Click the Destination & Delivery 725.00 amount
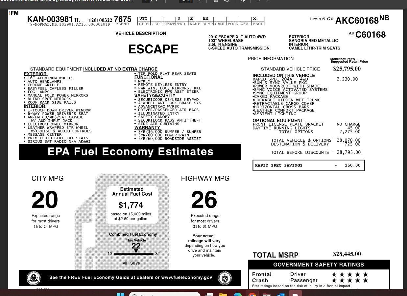The image size is (407, 296). 352,144
